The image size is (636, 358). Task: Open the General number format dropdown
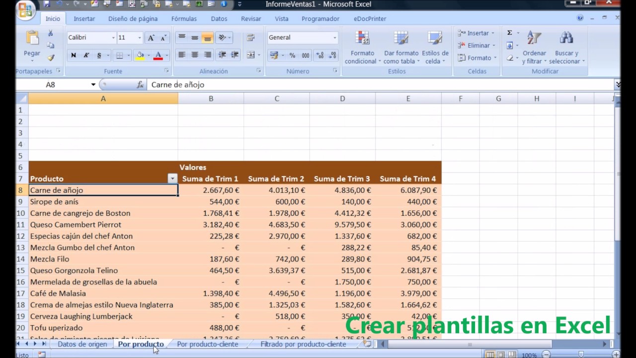(334, 38)
